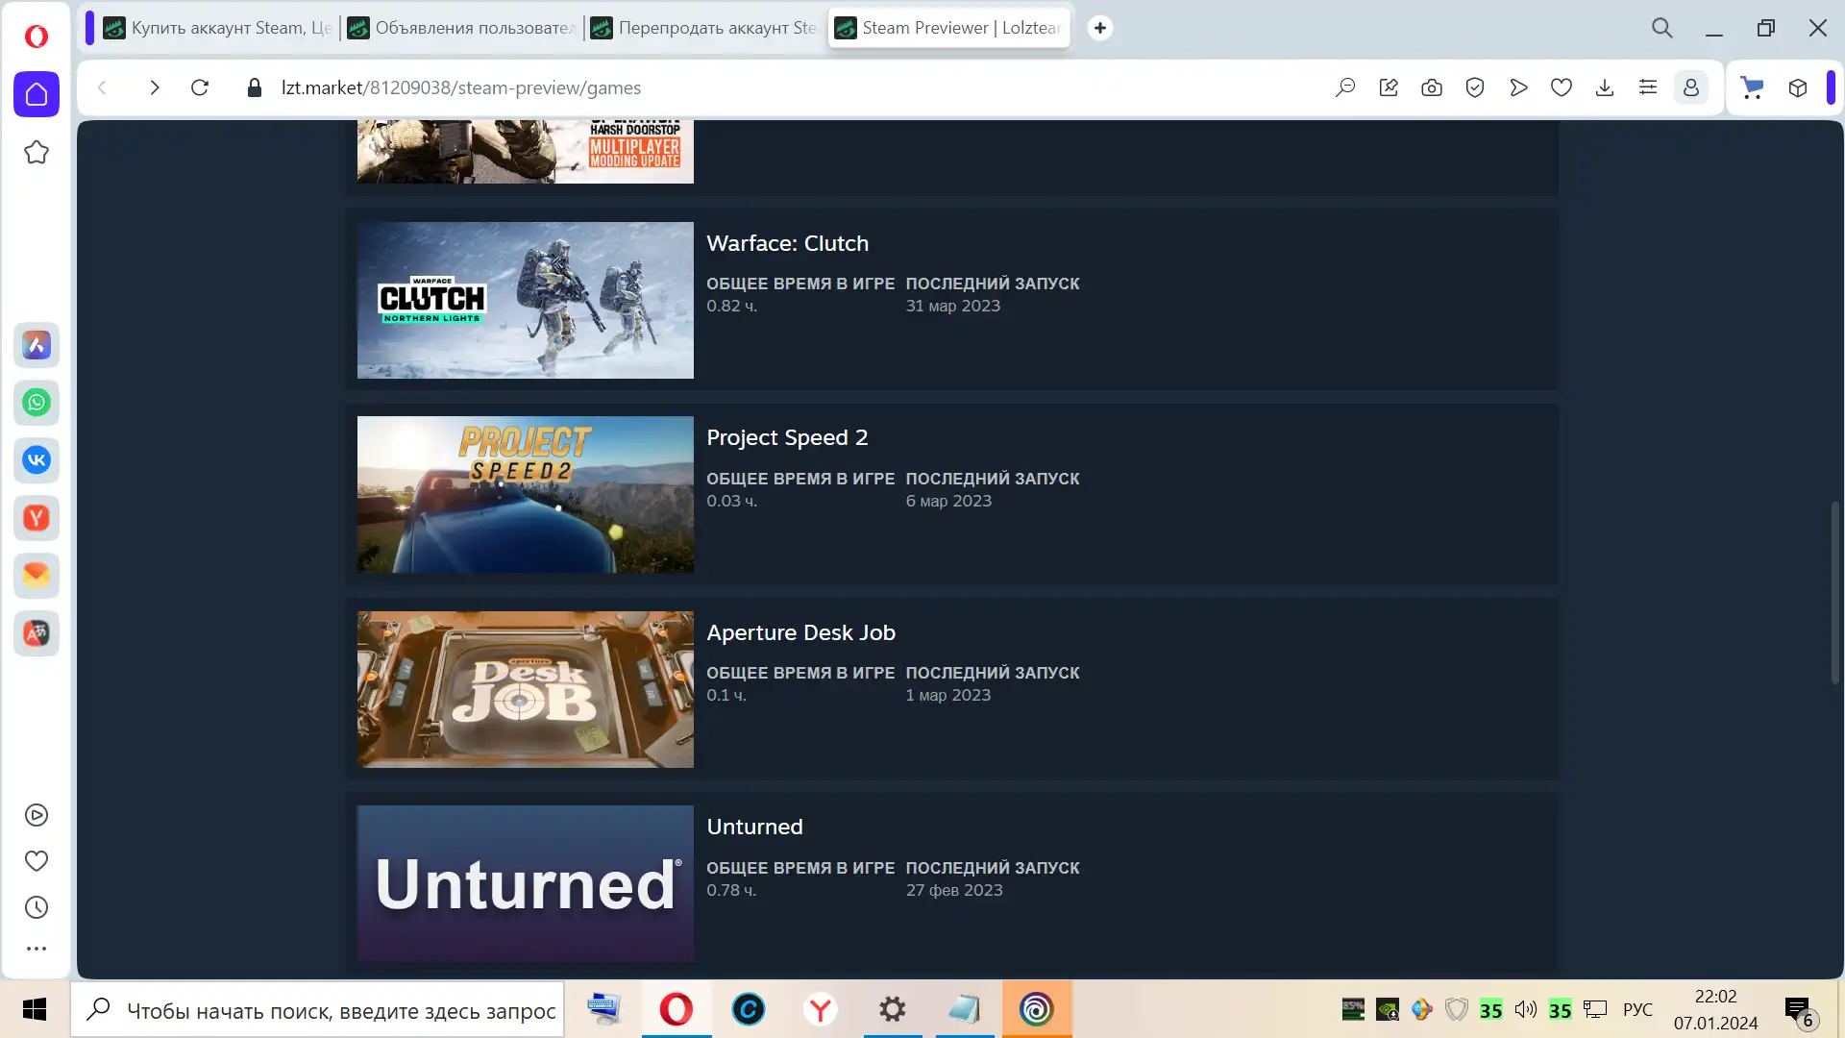Search tabs magnifier in title bar

point(1662,28)
